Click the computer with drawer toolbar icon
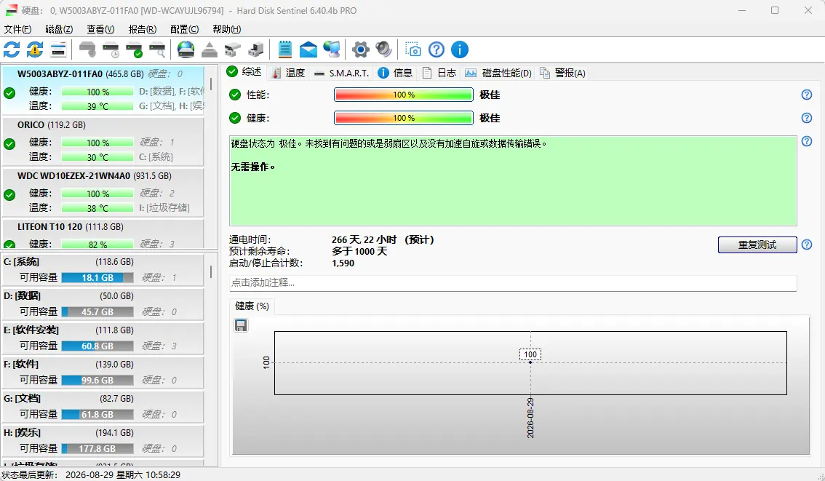The image size is (825, 481). [x=255, y=50]
